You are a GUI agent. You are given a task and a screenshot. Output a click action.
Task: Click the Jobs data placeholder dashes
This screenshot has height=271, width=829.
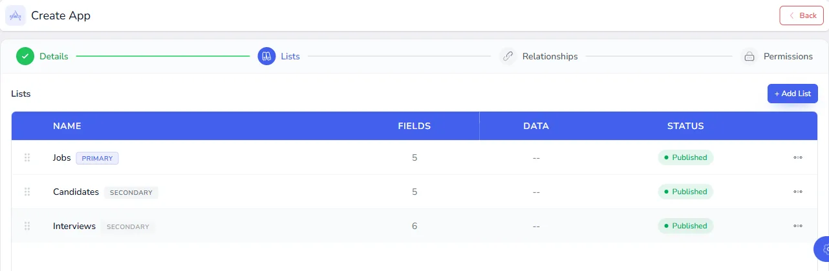pyautogui.click(x=536, y=157)
